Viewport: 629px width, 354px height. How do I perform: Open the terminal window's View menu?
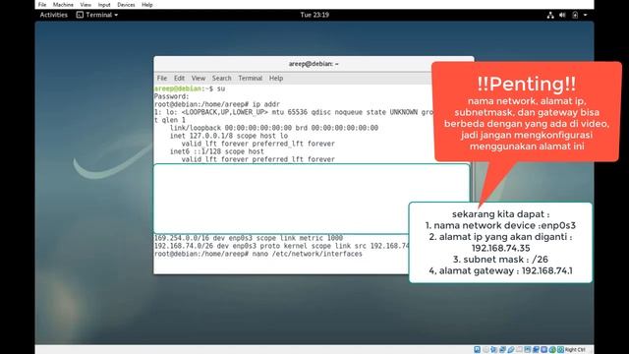pos(199,79)
